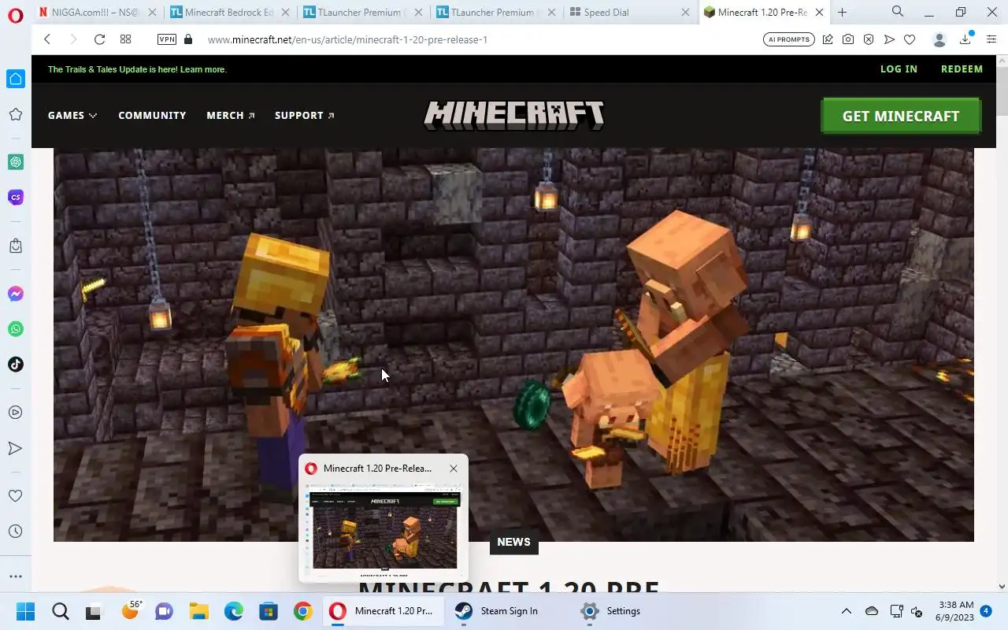Open sidebar bookmarks star icon
The height and width of the screenshot is (630, 1008).
click(16, 114)
